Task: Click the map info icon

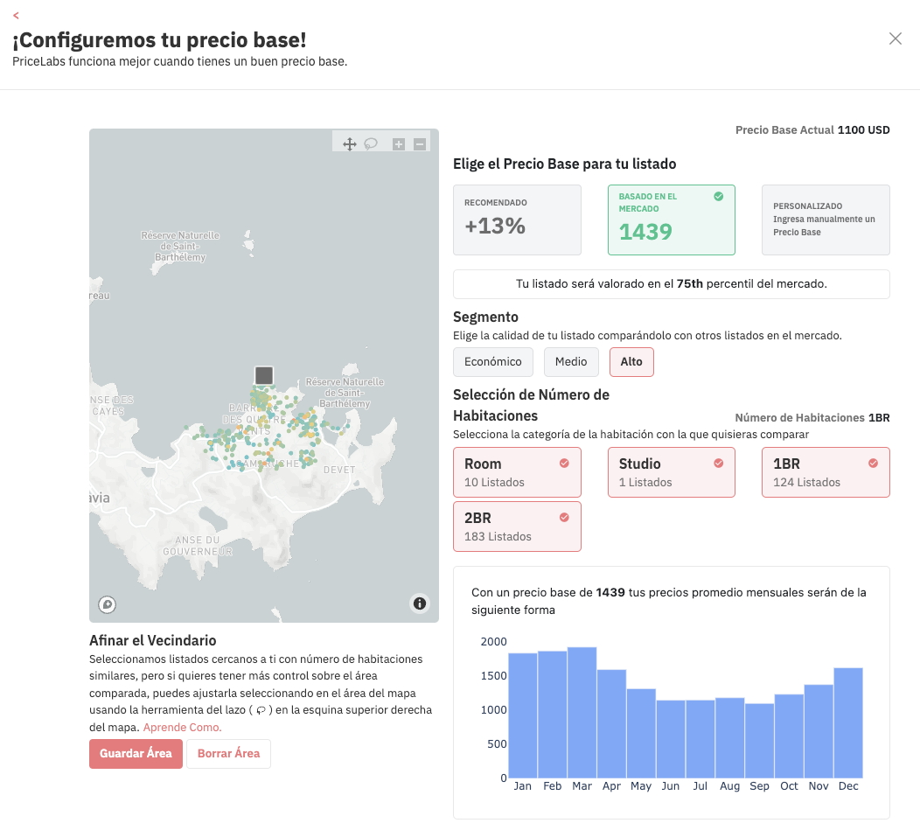Action: [x=420, y=603]
